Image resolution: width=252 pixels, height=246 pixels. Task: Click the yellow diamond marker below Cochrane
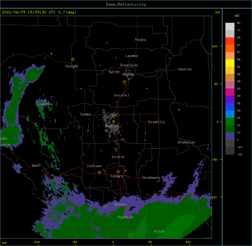click(99, 172)
